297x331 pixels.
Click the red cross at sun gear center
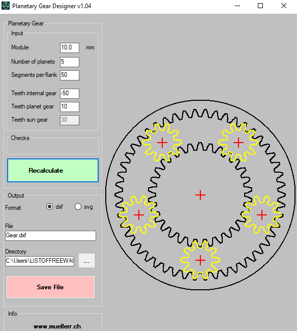point(200,195)
